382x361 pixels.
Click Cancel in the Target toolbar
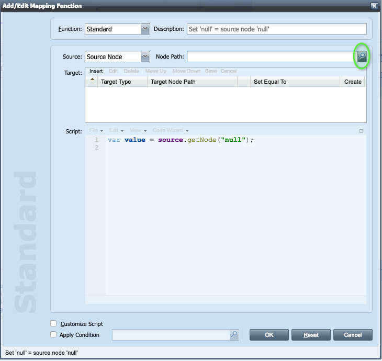[229, 71]
